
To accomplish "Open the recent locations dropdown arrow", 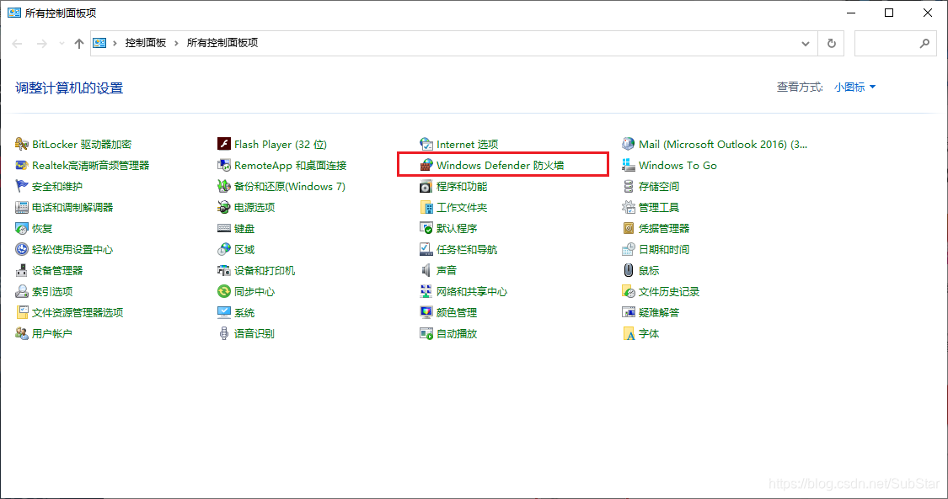I will (62, 44).
